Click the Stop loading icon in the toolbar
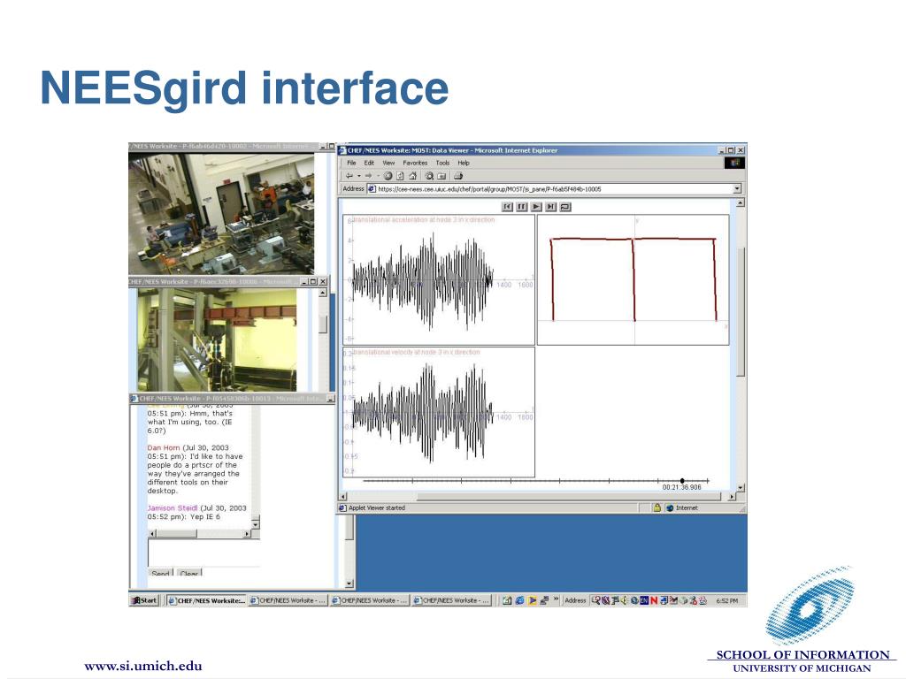This screenshot has height=679, width=906. coord(388,176)
